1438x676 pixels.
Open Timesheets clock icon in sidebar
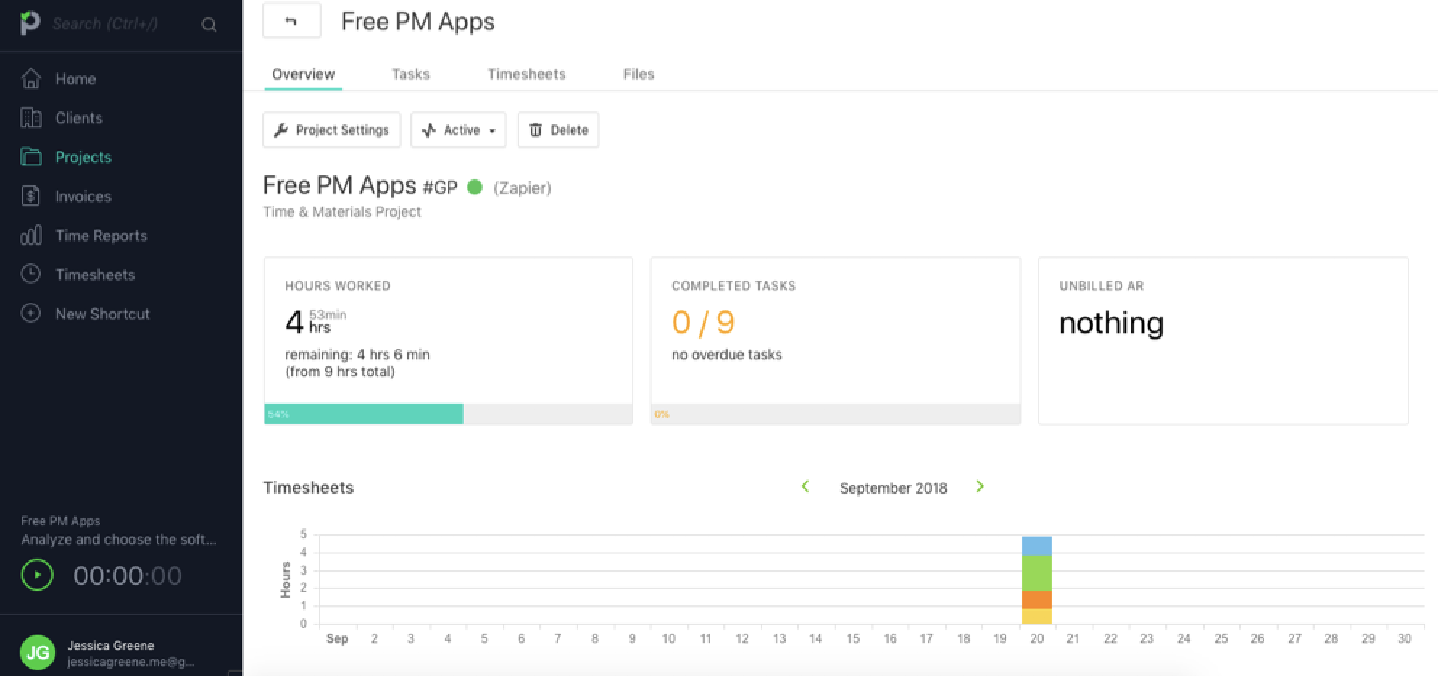click(x=30, y=274)
